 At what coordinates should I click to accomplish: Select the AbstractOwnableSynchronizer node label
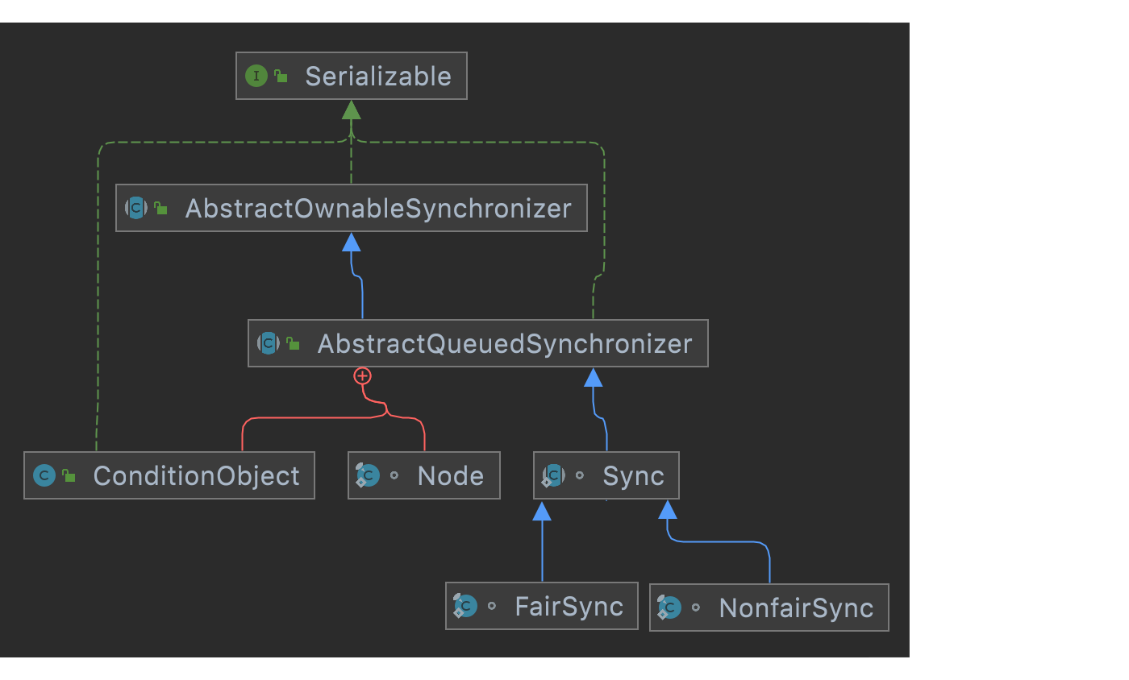378,209
